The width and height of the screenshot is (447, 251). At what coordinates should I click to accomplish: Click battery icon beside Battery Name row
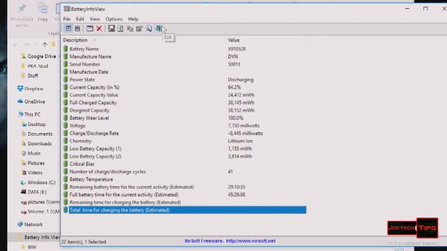tap(66, 49)
